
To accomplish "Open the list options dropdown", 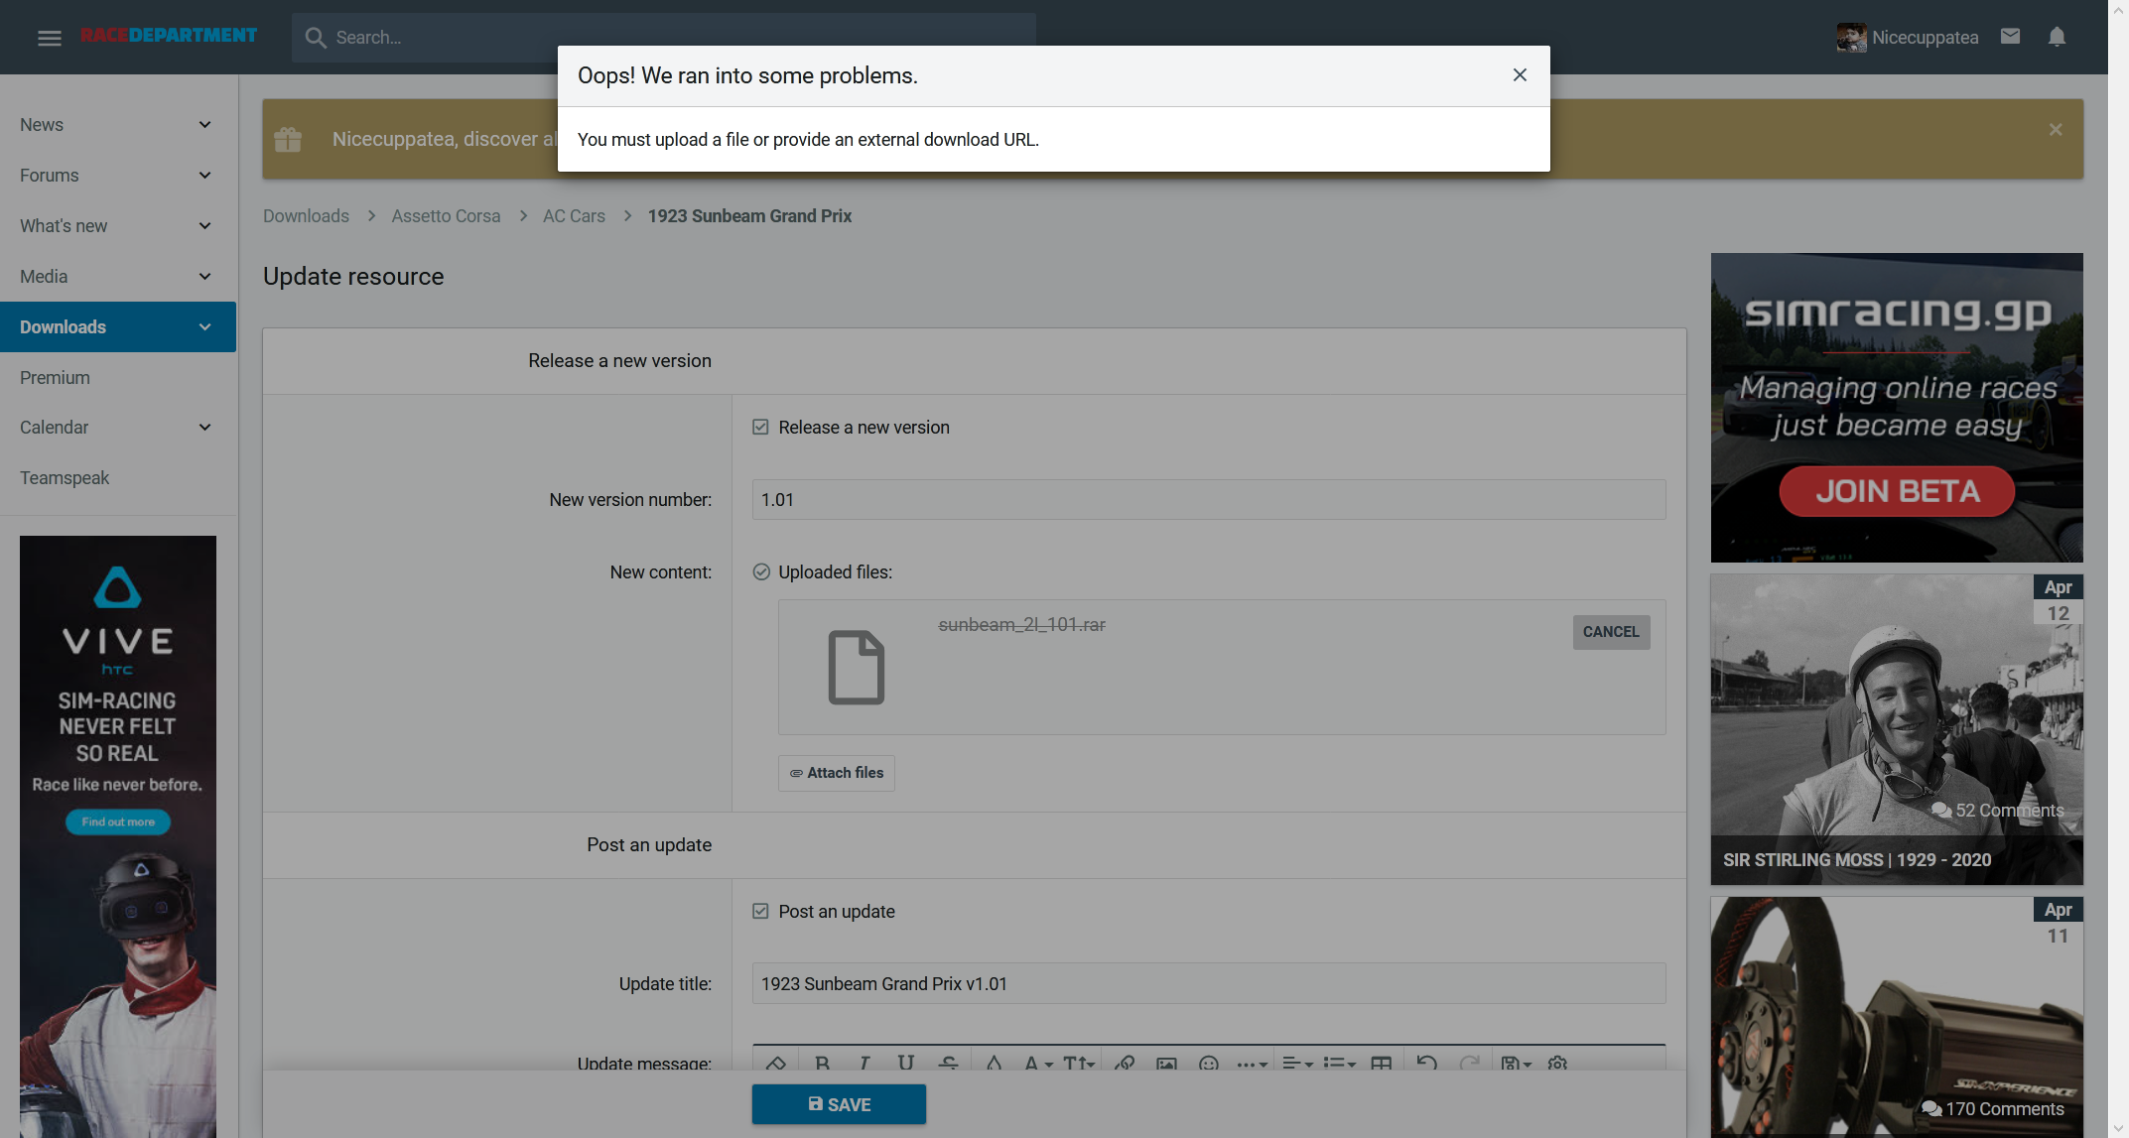I will pyautogui.click(x=1339, y=1063).
